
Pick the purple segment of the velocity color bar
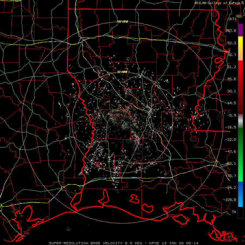(x=240, y=30)
